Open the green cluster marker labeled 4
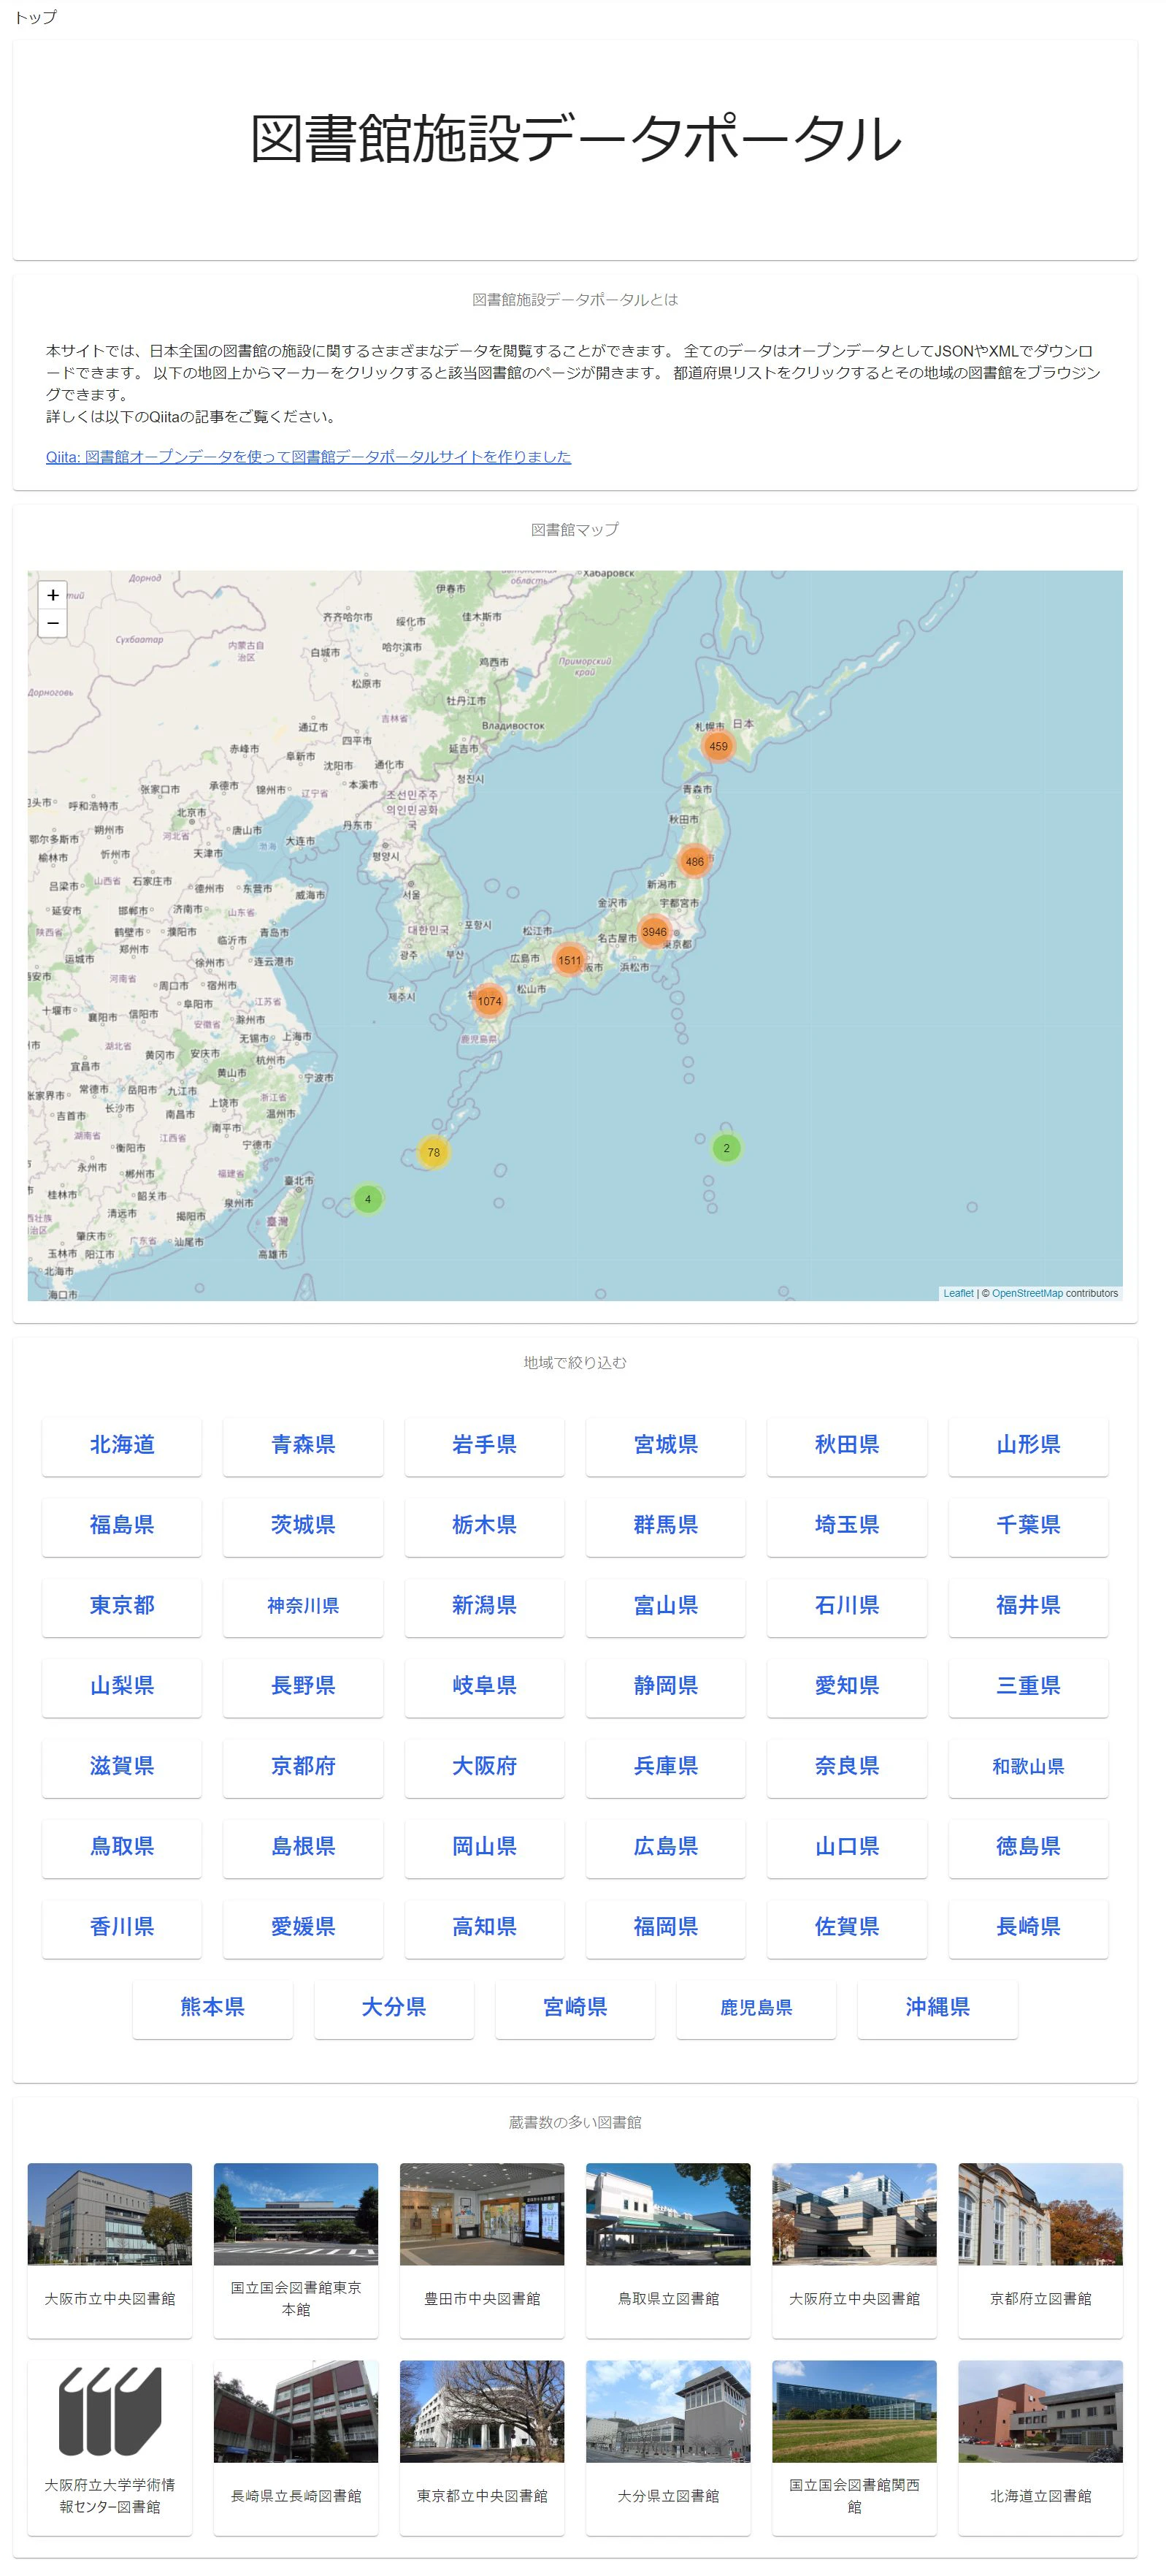This screenshot has width=1166, height=2576. click(x=368, y=1199)
